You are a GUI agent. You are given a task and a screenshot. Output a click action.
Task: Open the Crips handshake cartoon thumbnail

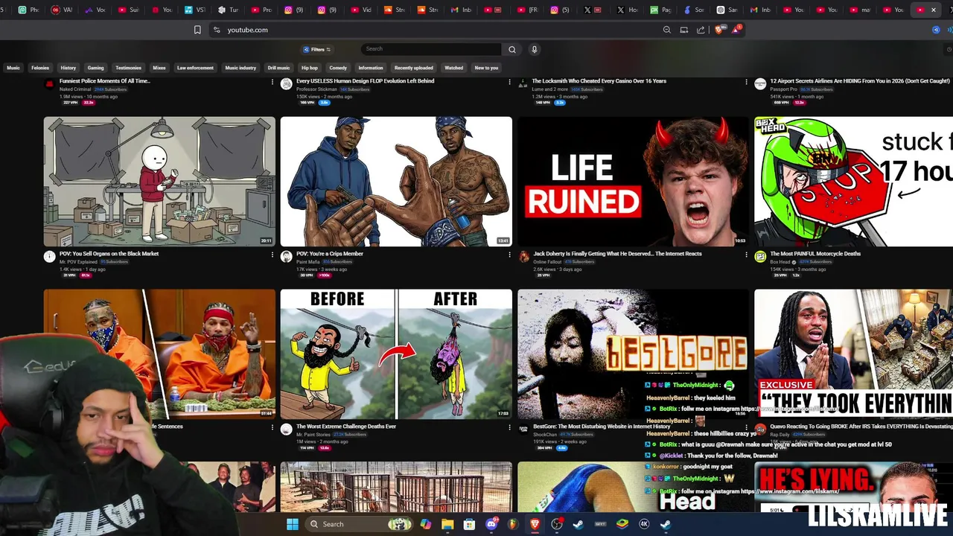point(396,182)
